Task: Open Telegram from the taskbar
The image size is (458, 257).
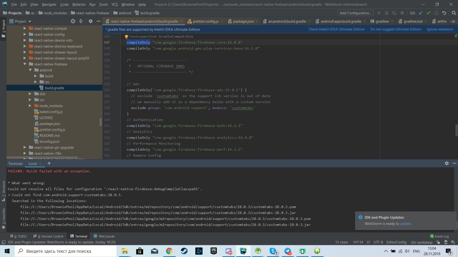Action: 288,251
